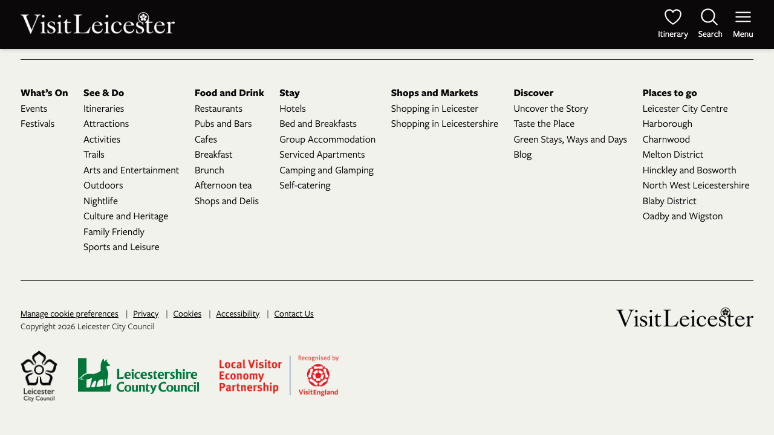Click the Visit Leicester footer logo

(685, 318)
